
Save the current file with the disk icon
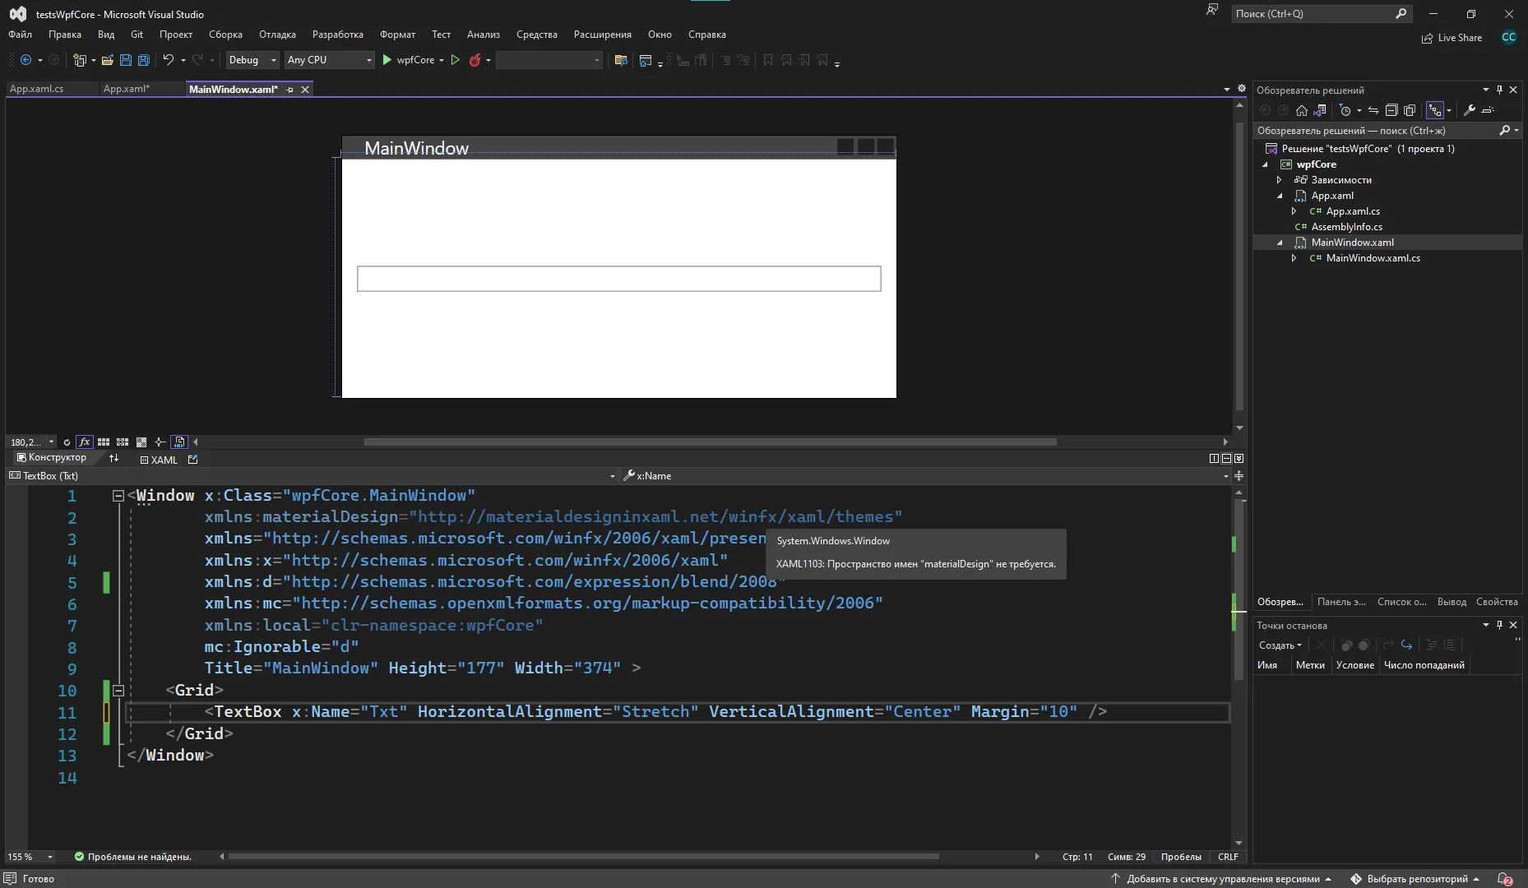(x=126, y=60)
